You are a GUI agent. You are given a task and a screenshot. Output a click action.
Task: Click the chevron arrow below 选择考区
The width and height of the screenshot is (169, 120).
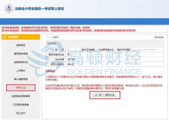22,49
